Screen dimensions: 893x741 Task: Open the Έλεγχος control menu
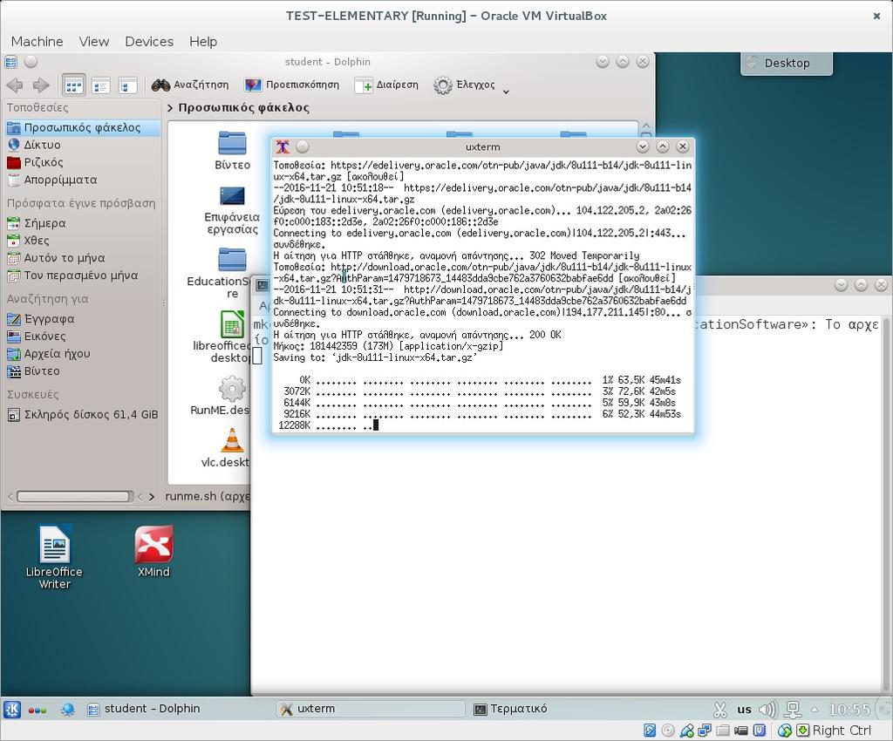(464, 85)
